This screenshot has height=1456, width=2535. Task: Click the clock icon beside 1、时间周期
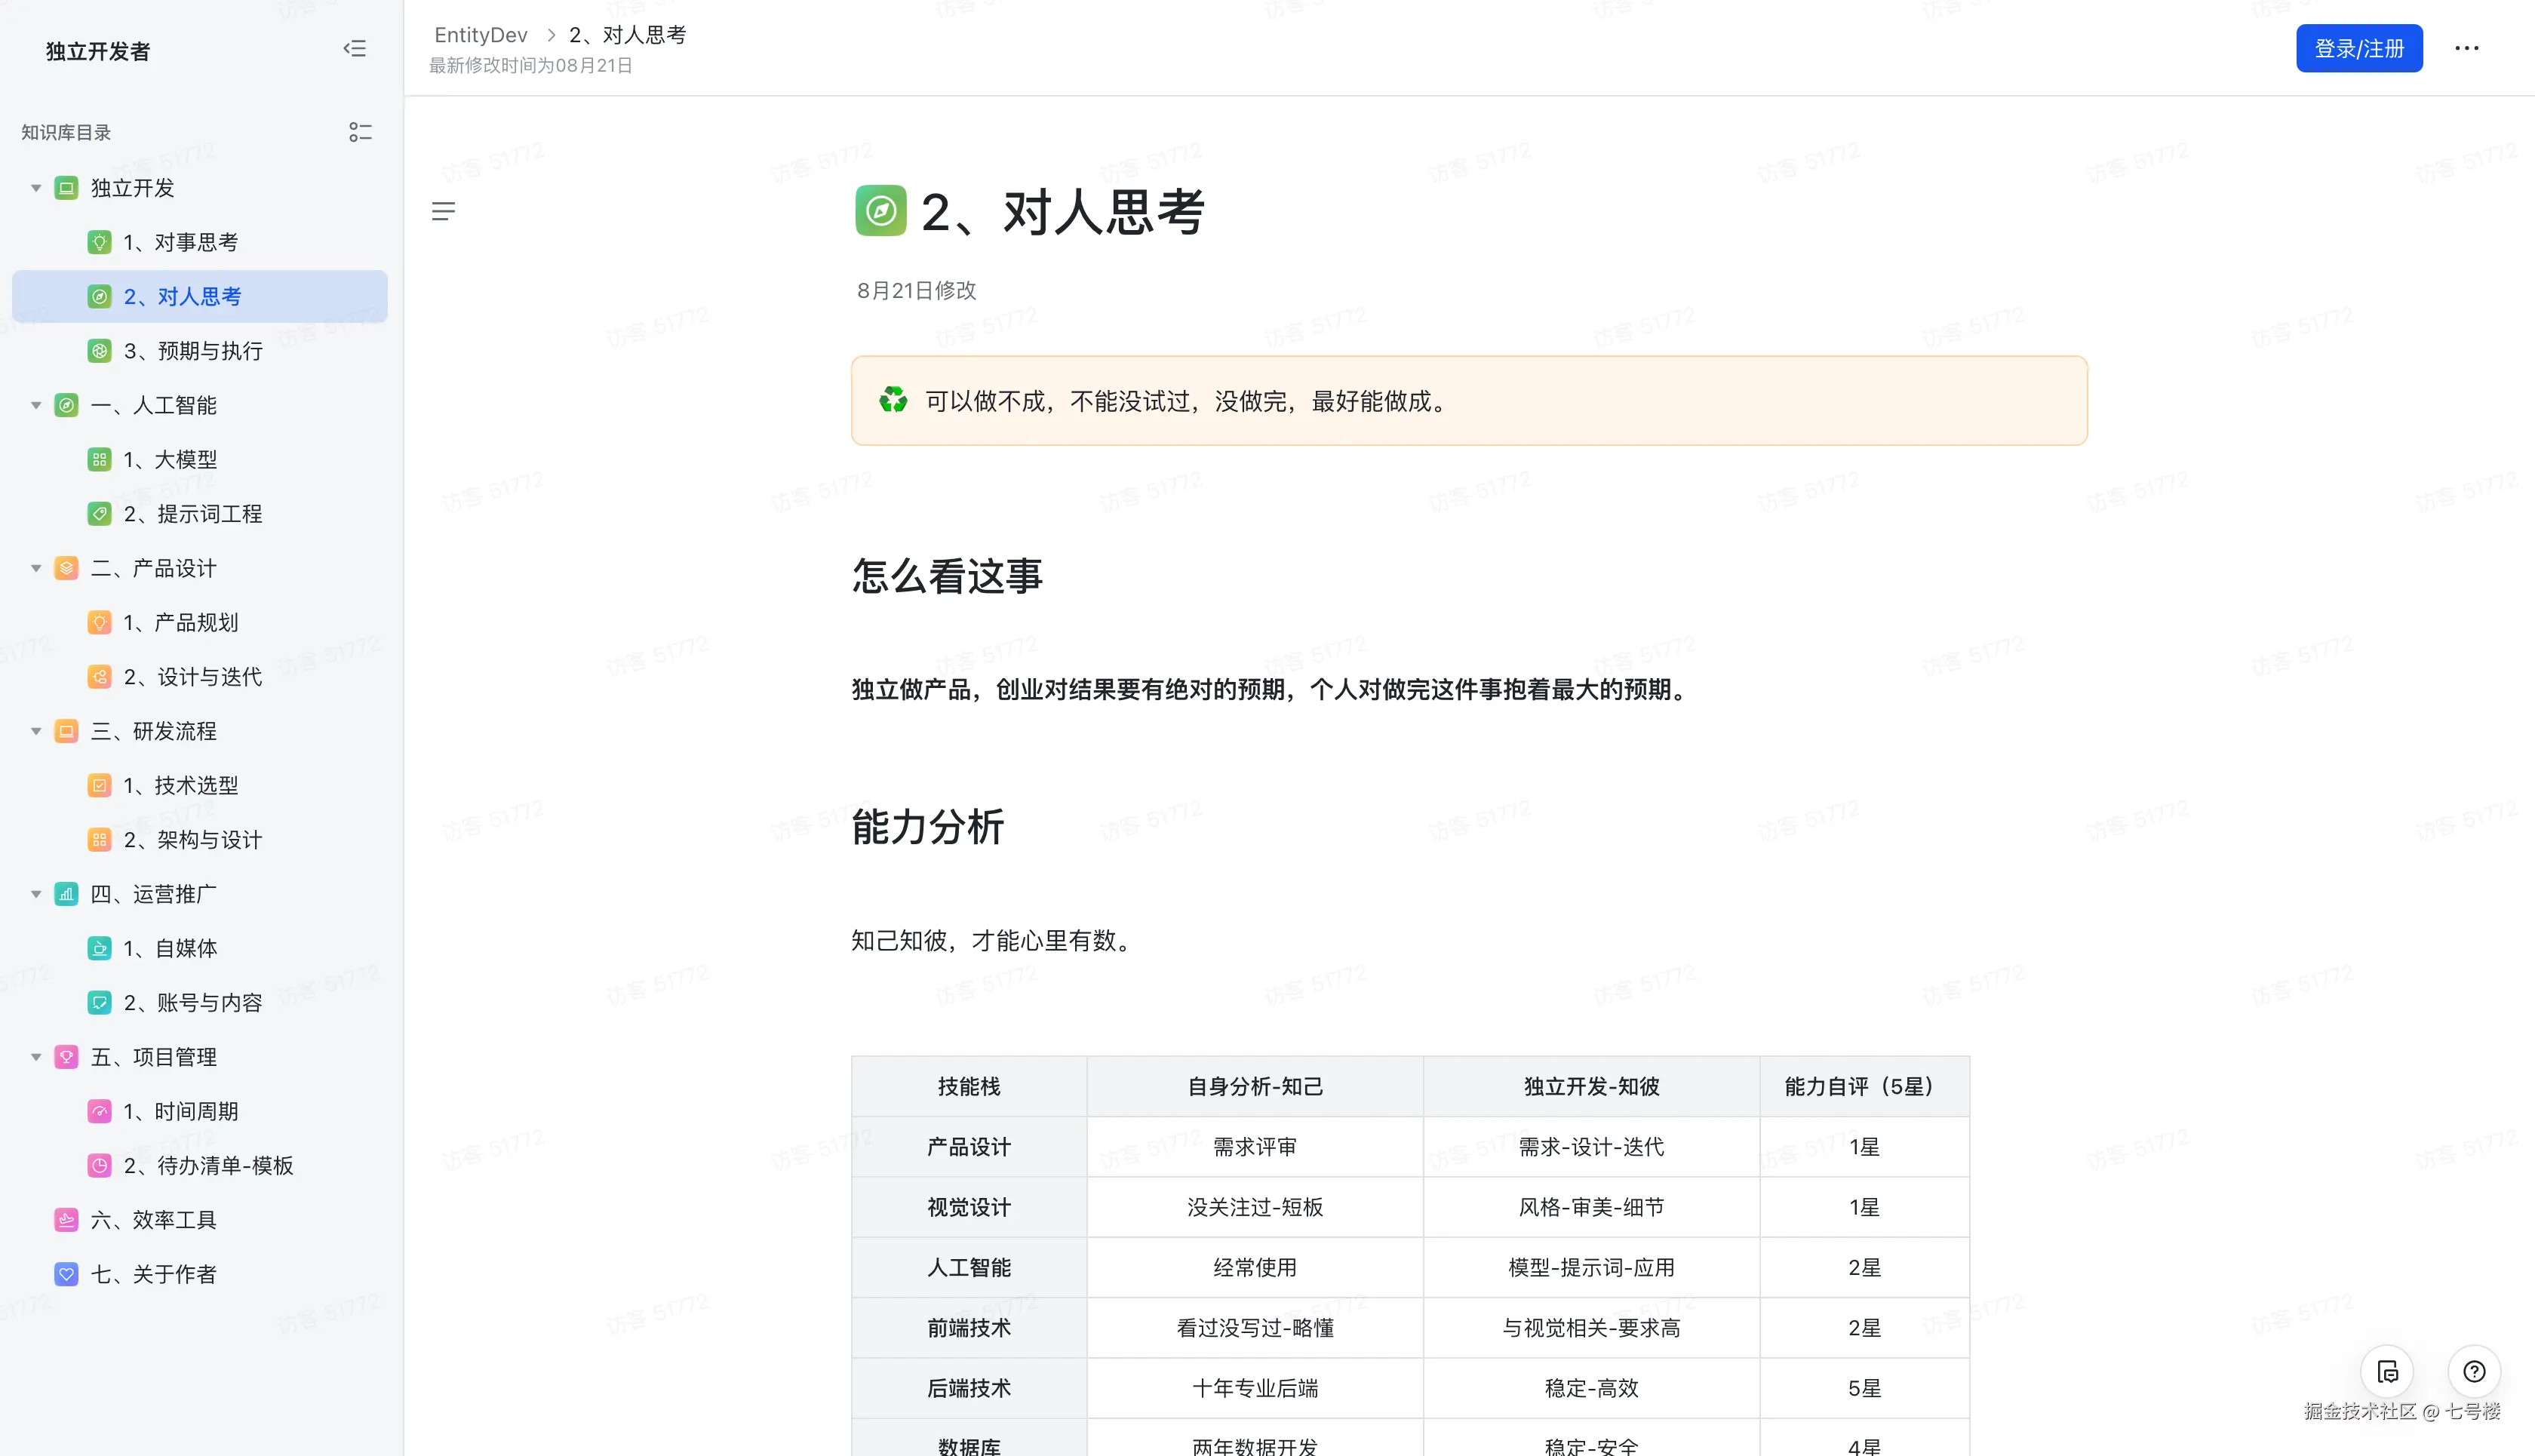pos(99,1111)
